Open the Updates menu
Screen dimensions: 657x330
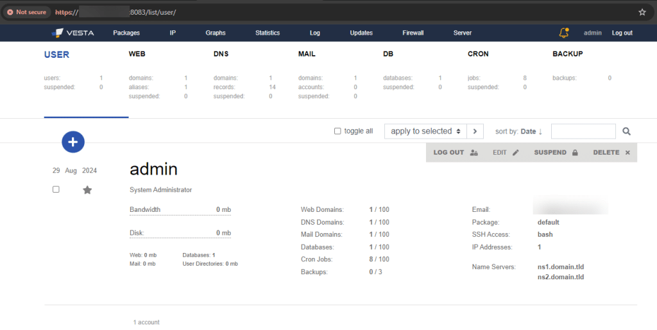pos(361,33)
